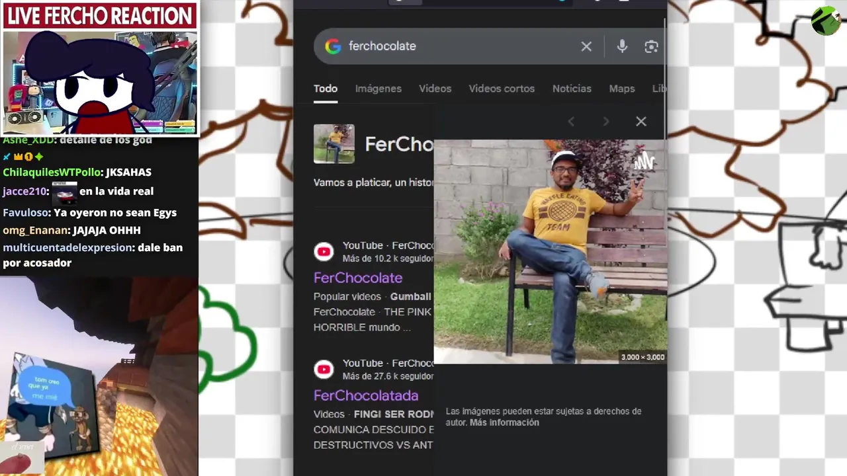Screen dimensions: 847x476
Task: Click the Google logo in search bar
Action: [x=333, y=46]
